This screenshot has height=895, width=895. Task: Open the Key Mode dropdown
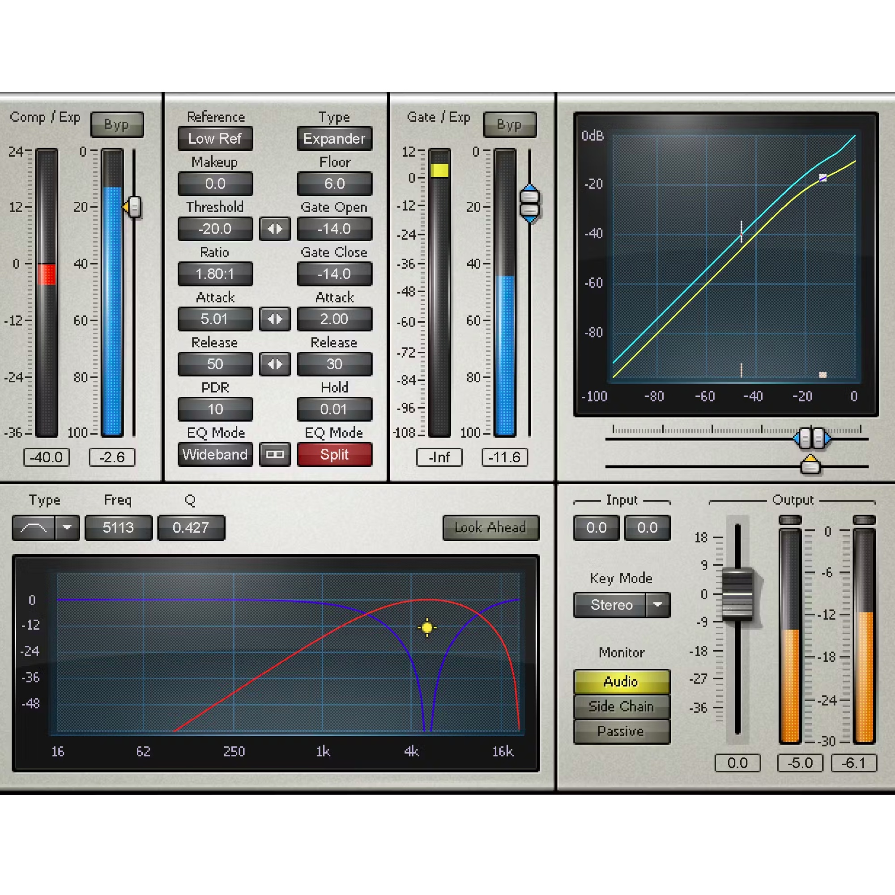coord(658,605)
